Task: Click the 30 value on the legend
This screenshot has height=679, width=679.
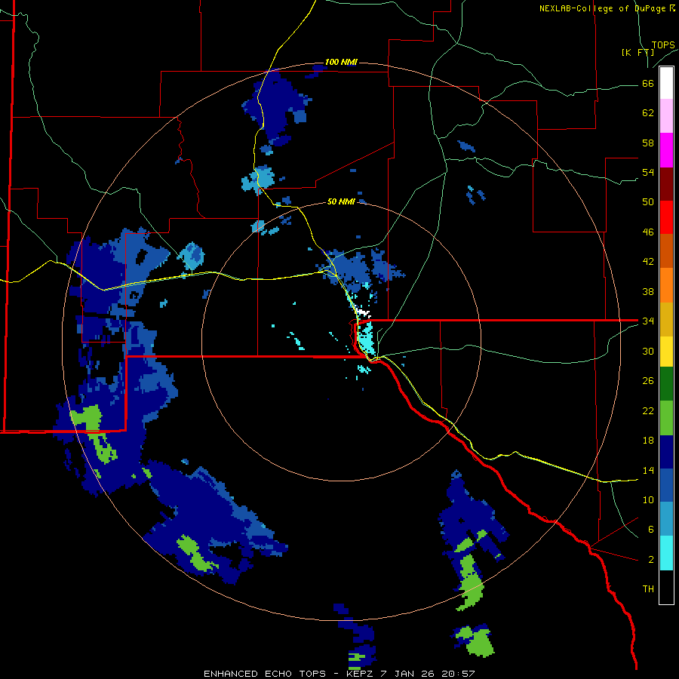Action: (648, 351)
